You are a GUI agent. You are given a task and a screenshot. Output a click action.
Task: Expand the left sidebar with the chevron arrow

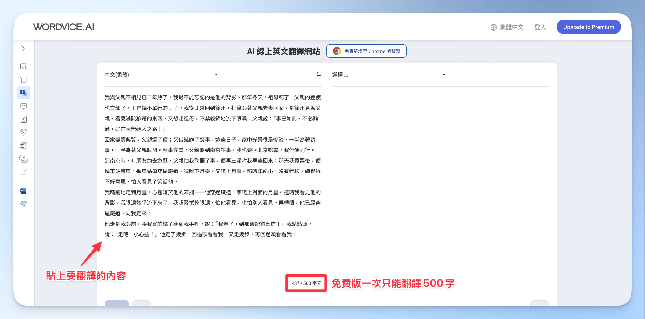coord(23,48)
